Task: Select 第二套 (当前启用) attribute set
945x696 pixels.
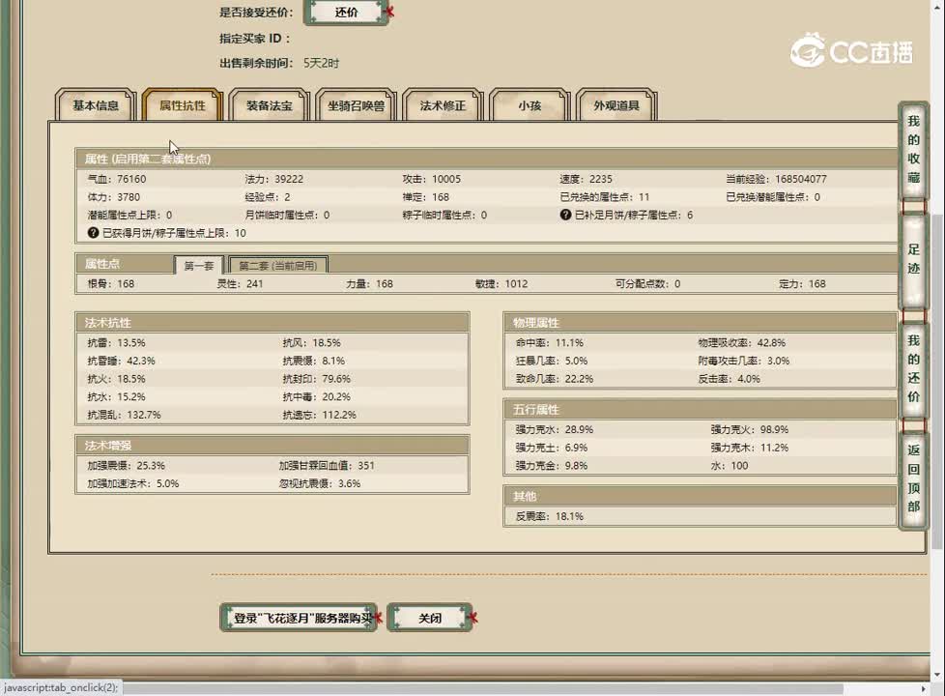Action: 278,265
